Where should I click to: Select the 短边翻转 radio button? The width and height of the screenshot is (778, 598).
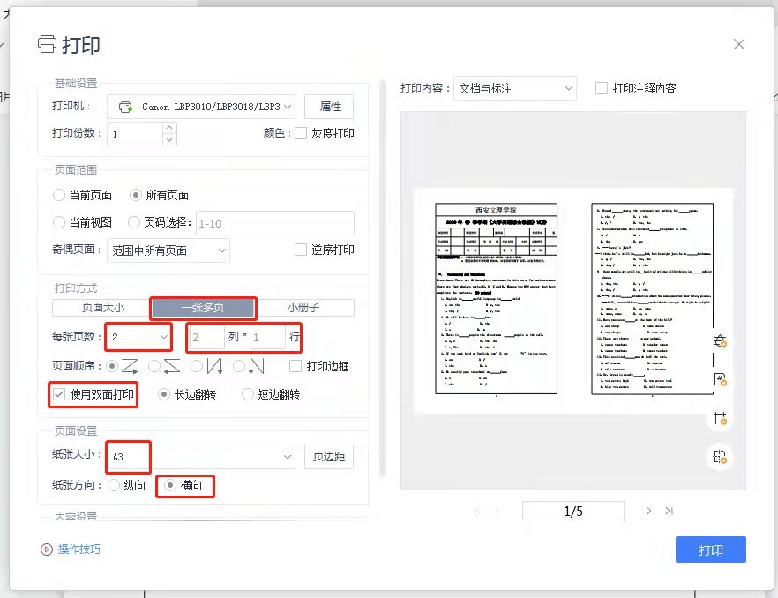[248, 394]
